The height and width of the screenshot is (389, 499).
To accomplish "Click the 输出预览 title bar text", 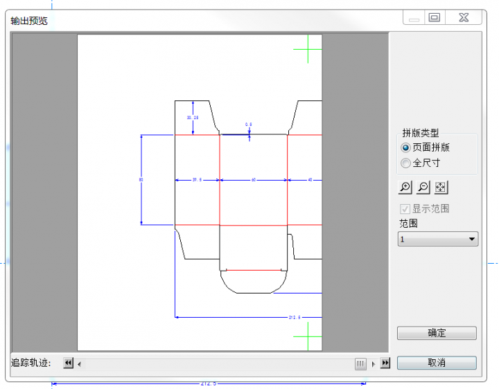I will tap(29, 20).
